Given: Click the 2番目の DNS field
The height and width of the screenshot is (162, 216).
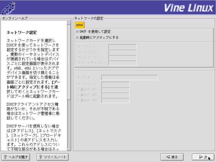Looking at the screenshot, I should tap(115, 95).
